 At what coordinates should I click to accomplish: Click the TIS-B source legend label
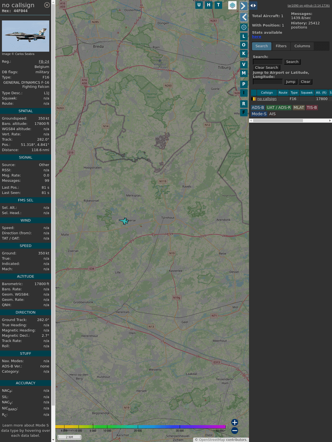click(312, 108)
